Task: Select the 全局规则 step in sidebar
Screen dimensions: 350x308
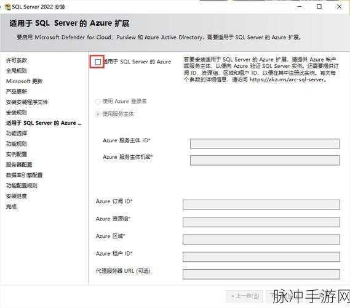Action: click(17, 71)
